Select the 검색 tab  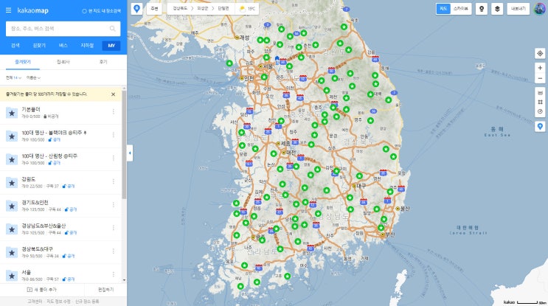point(15,46)
